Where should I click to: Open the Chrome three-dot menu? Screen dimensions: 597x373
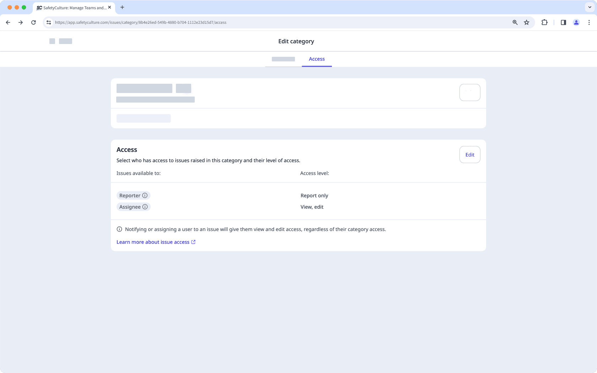click(x=589, y=22)
